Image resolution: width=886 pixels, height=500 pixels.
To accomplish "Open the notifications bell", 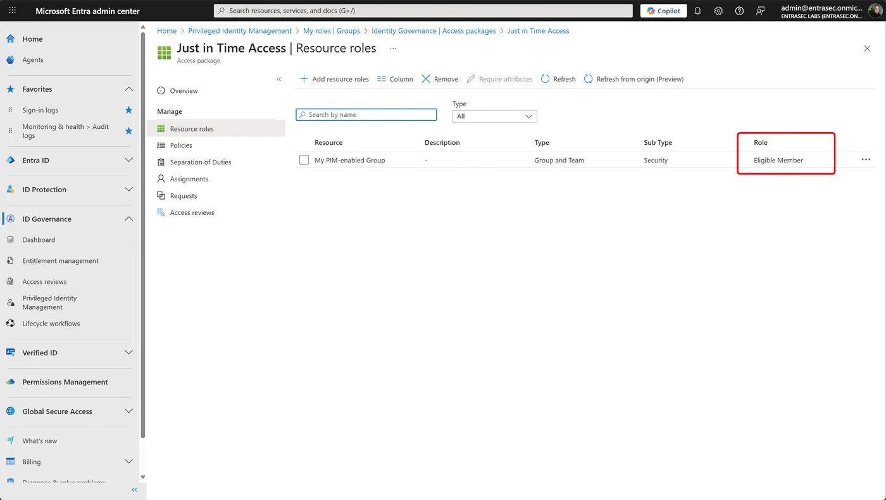I will click(x=697, y=11).
